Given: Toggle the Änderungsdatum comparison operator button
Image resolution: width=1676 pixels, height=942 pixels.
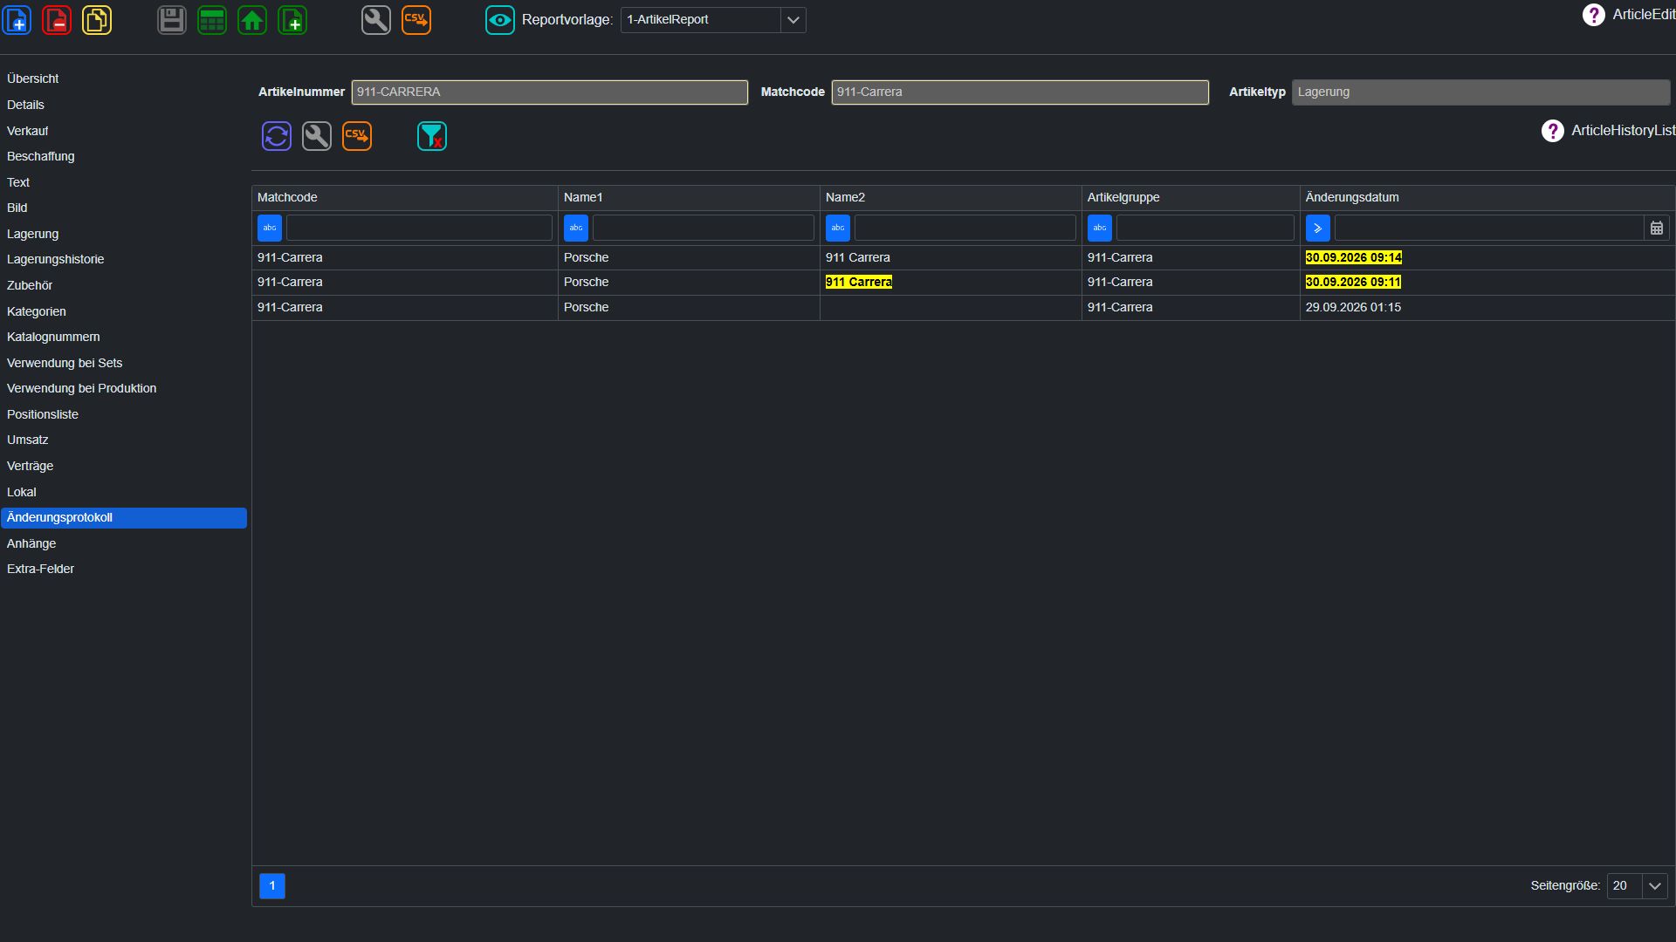Looking at the screenshot, I should tap(1318, 229).
